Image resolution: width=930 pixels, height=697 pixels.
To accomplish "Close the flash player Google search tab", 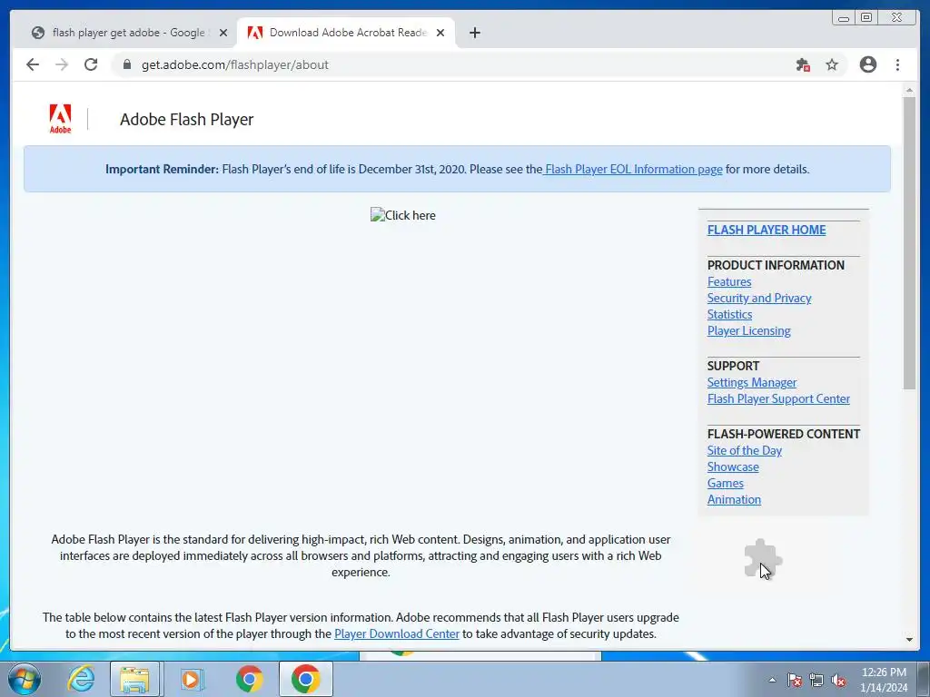I will point(223,33).
